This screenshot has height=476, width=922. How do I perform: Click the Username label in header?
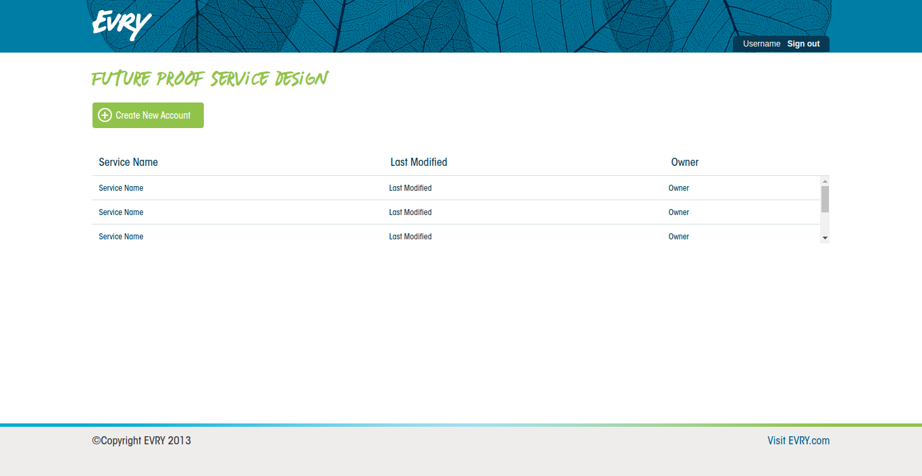point(761,44)
